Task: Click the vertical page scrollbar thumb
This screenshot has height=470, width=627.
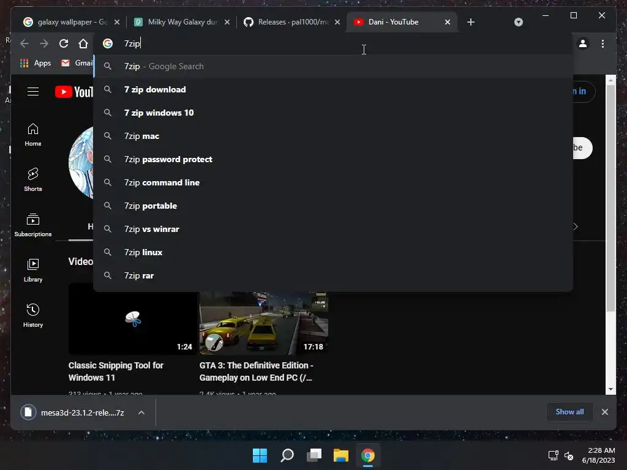Action: 610,198
